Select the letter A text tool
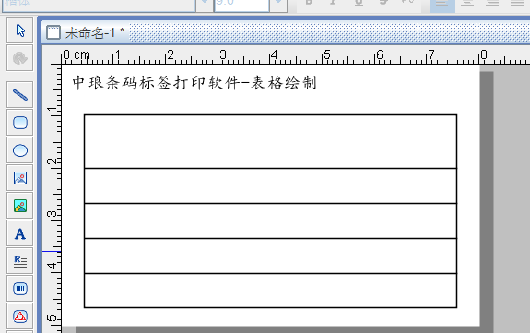 tap(20, 233)
